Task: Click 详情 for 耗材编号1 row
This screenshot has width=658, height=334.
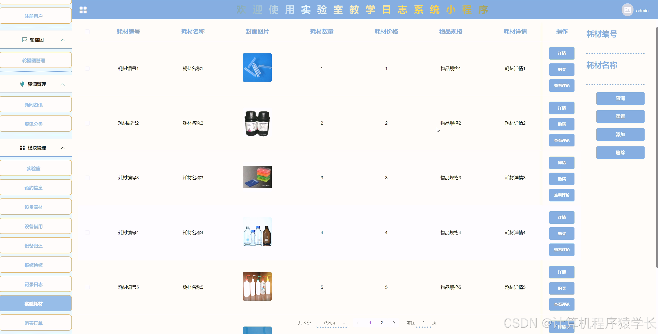Action: coord(562,53)
